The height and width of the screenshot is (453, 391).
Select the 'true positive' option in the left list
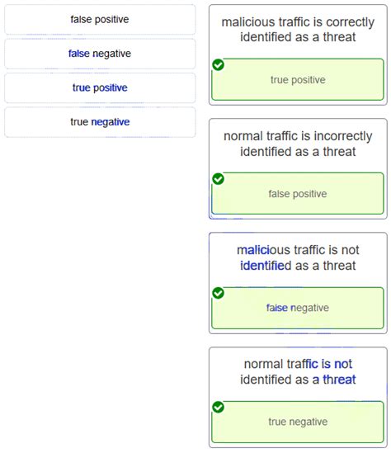click(100, 87)
